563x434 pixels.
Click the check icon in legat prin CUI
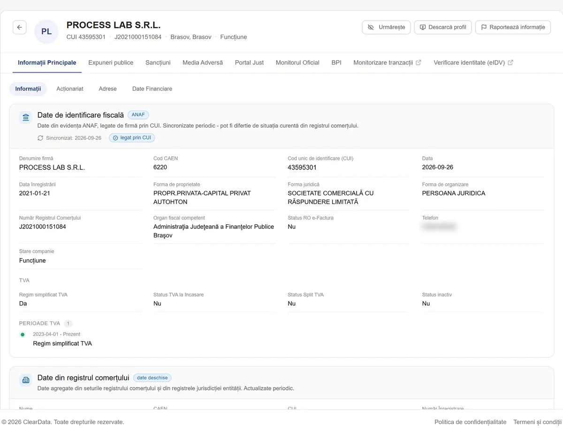pyautogui.click(x=115, y=138)
